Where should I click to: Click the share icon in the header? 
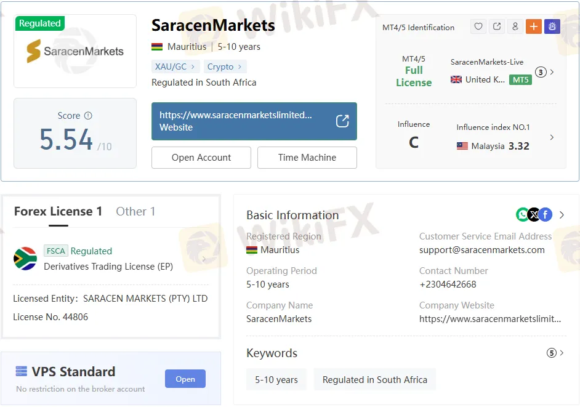(x=497, y=26)
